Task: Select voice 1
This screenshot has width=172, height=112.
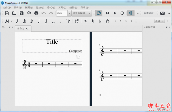Action: pyautogui.click(x=115, y=21)
